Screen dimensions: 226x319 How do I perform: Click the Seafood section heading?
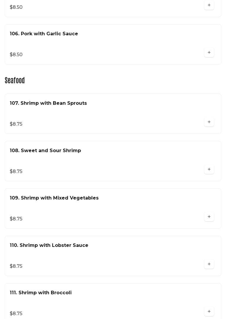15,80
